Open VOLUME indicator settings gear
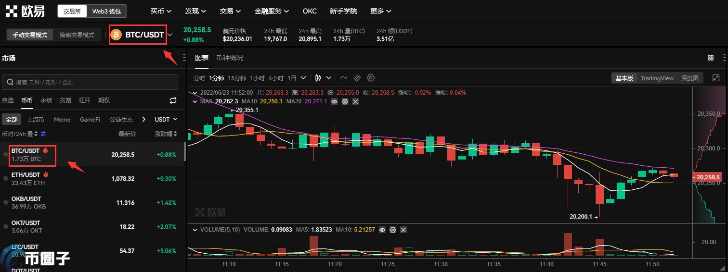This screenshot has width=728, height=272. coord(393,230)
